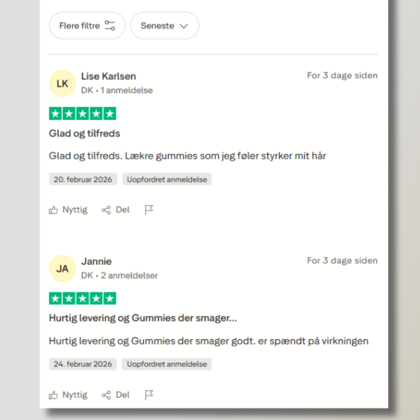This screenshot has width=420, height=420.
Task: Click 'Uopfordret anmeldelse' label on Lise's review
Action: click(167, 179)
